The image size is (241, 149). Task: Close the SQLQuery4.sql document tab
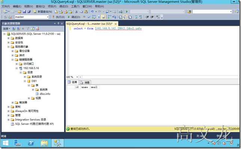tap(116, 24)
